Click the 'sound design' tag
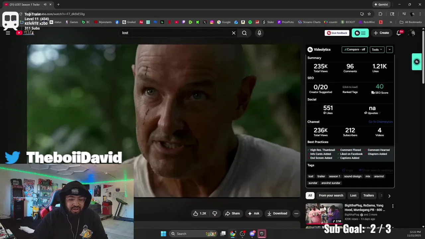The height and width of the screenshot is (239, 425). coord(353,176)
